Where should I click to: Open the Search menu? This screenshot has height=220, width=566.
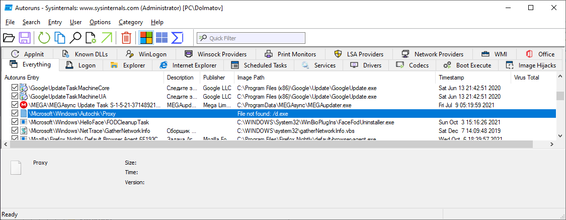point(31,22)
